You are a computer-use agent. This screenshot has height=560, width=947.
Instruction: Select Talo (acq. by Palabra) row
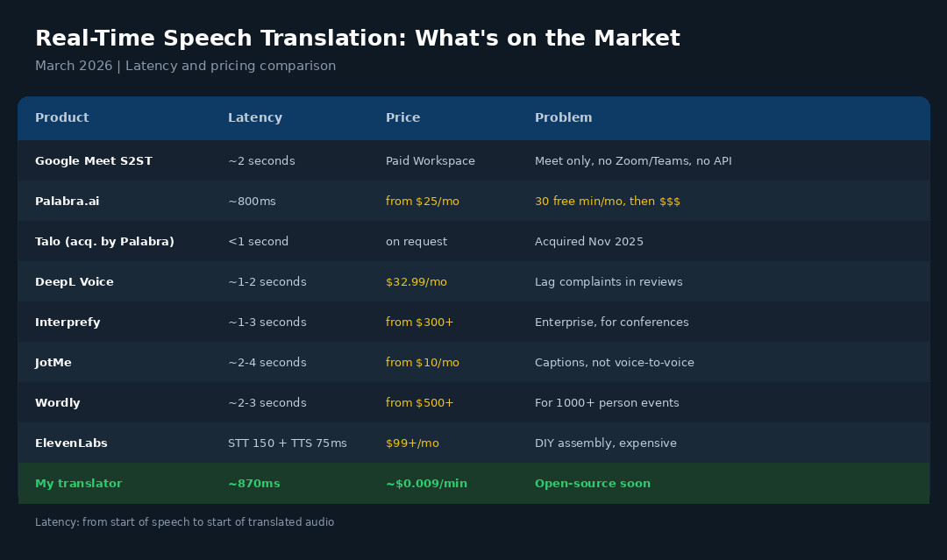(473, 241)
